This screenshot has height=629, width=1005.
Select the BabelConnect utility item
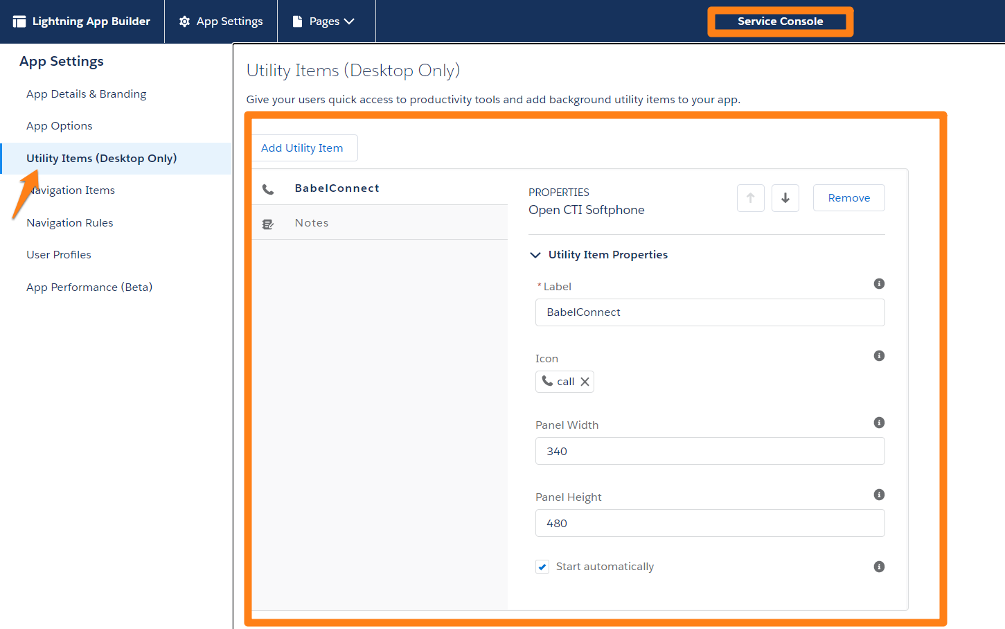(337, 188)
